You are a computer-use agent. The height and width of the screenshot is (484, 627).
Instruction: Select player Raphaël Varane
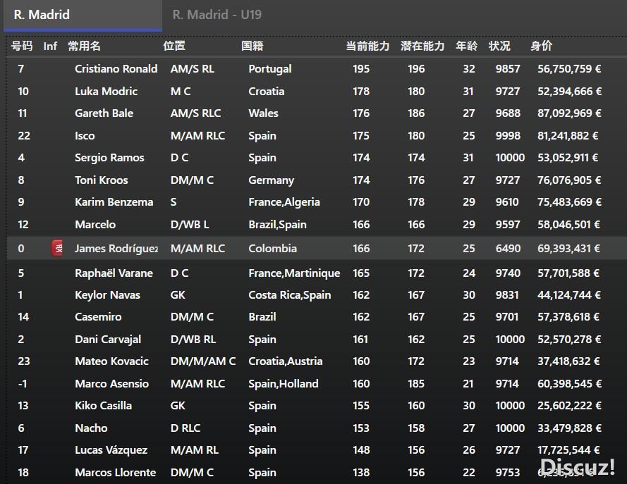(114, 273)
